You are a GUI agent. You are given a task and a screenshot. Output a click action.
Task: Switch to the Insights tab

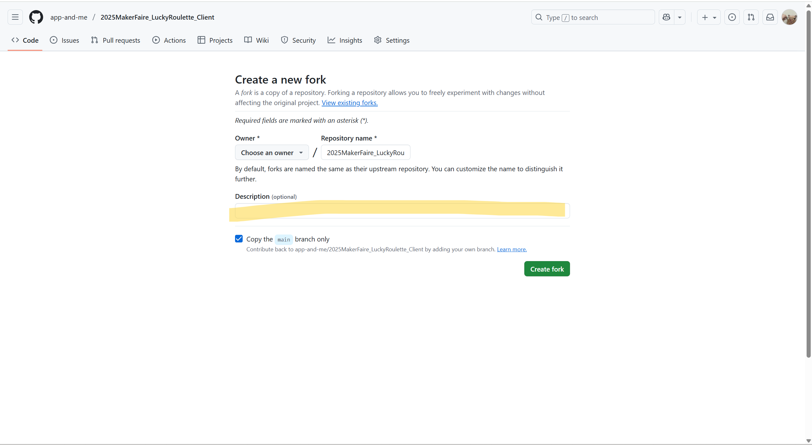click(x=345, y=40)
